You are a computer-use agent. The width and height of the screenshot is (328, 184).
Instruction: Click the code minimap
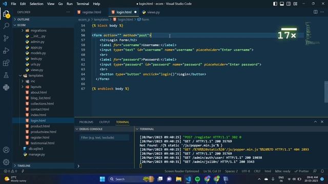click(313, 33)
